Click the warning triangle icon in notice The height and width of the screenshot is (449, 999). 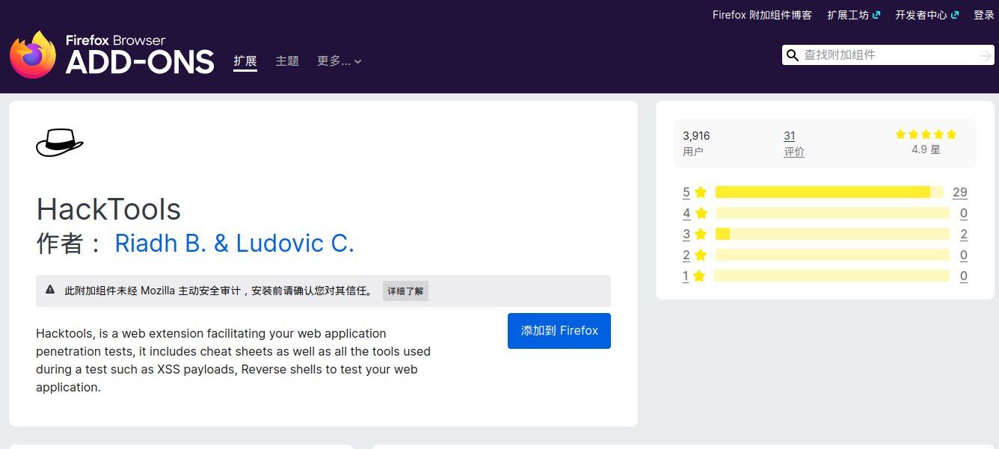[50, 290]
